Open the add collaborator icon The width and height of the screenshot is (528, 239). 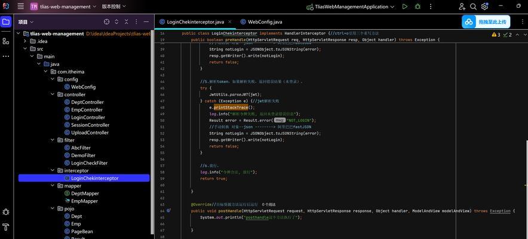(x=462, y=7)
